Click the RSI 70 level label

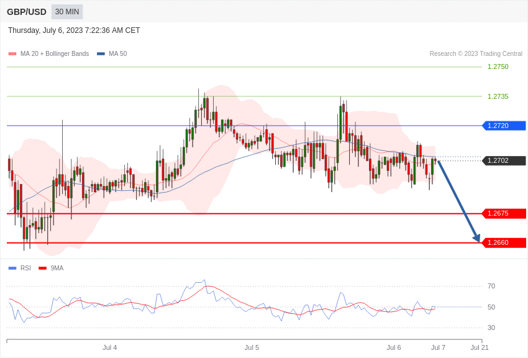[491, 286]
